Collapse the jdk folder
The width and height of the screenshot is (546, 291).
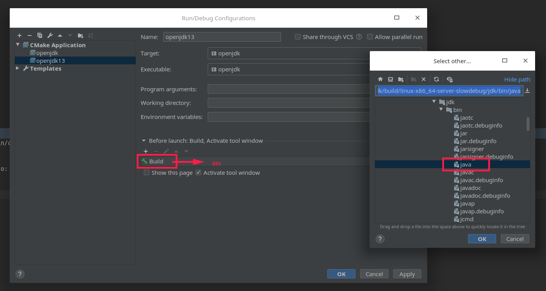(434, 102)
